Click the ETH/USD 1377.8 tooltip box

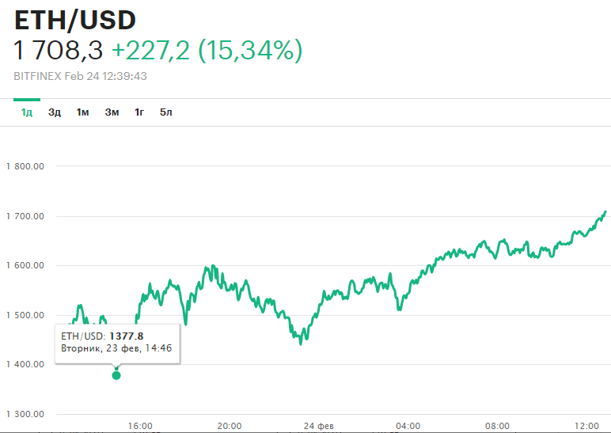(x=117, y=343)
